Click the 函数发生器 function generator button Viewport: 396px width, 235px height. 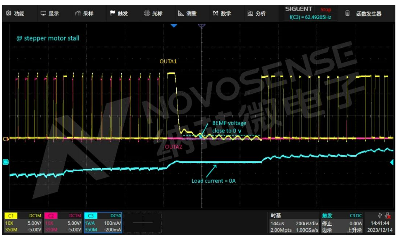click(x=364, y=13)
